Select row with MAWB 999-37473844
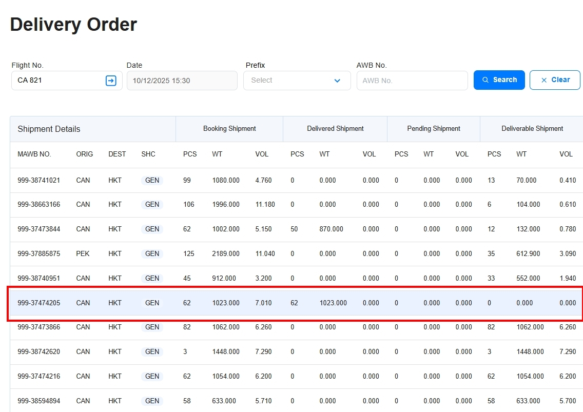Image resolution: width=583 pixels, height=412 pixels. [x=39, y=229]
